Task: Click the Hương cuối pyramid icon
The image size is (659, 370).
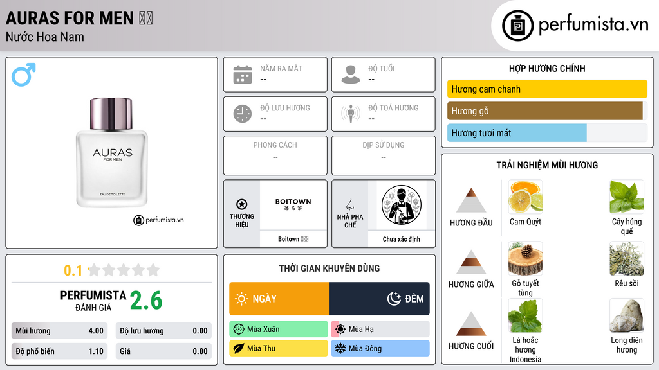Action: coord(471,324)
